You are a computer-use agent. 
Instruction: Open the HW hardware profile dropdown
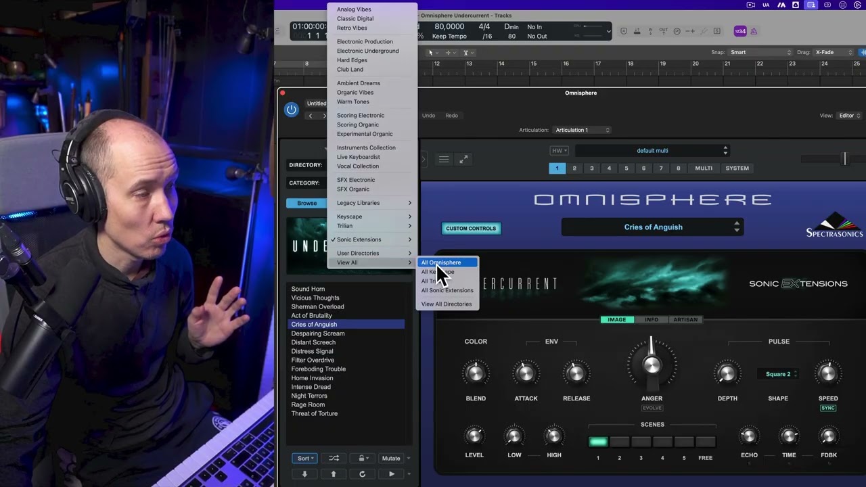click(560, 151)
